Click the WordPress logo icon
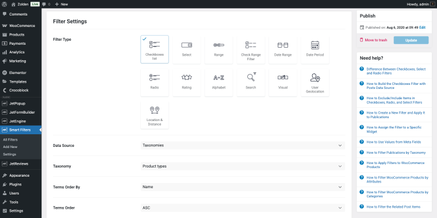This screenshot has width=437, height=218. coord(5,4)
